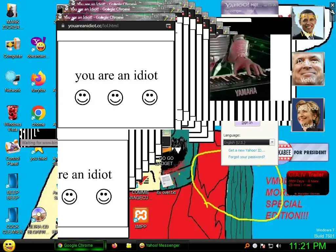Viewport: 336px width, 252px height.
Task: Launch the XMPP desktop shortcut
Action: [140, 218]
